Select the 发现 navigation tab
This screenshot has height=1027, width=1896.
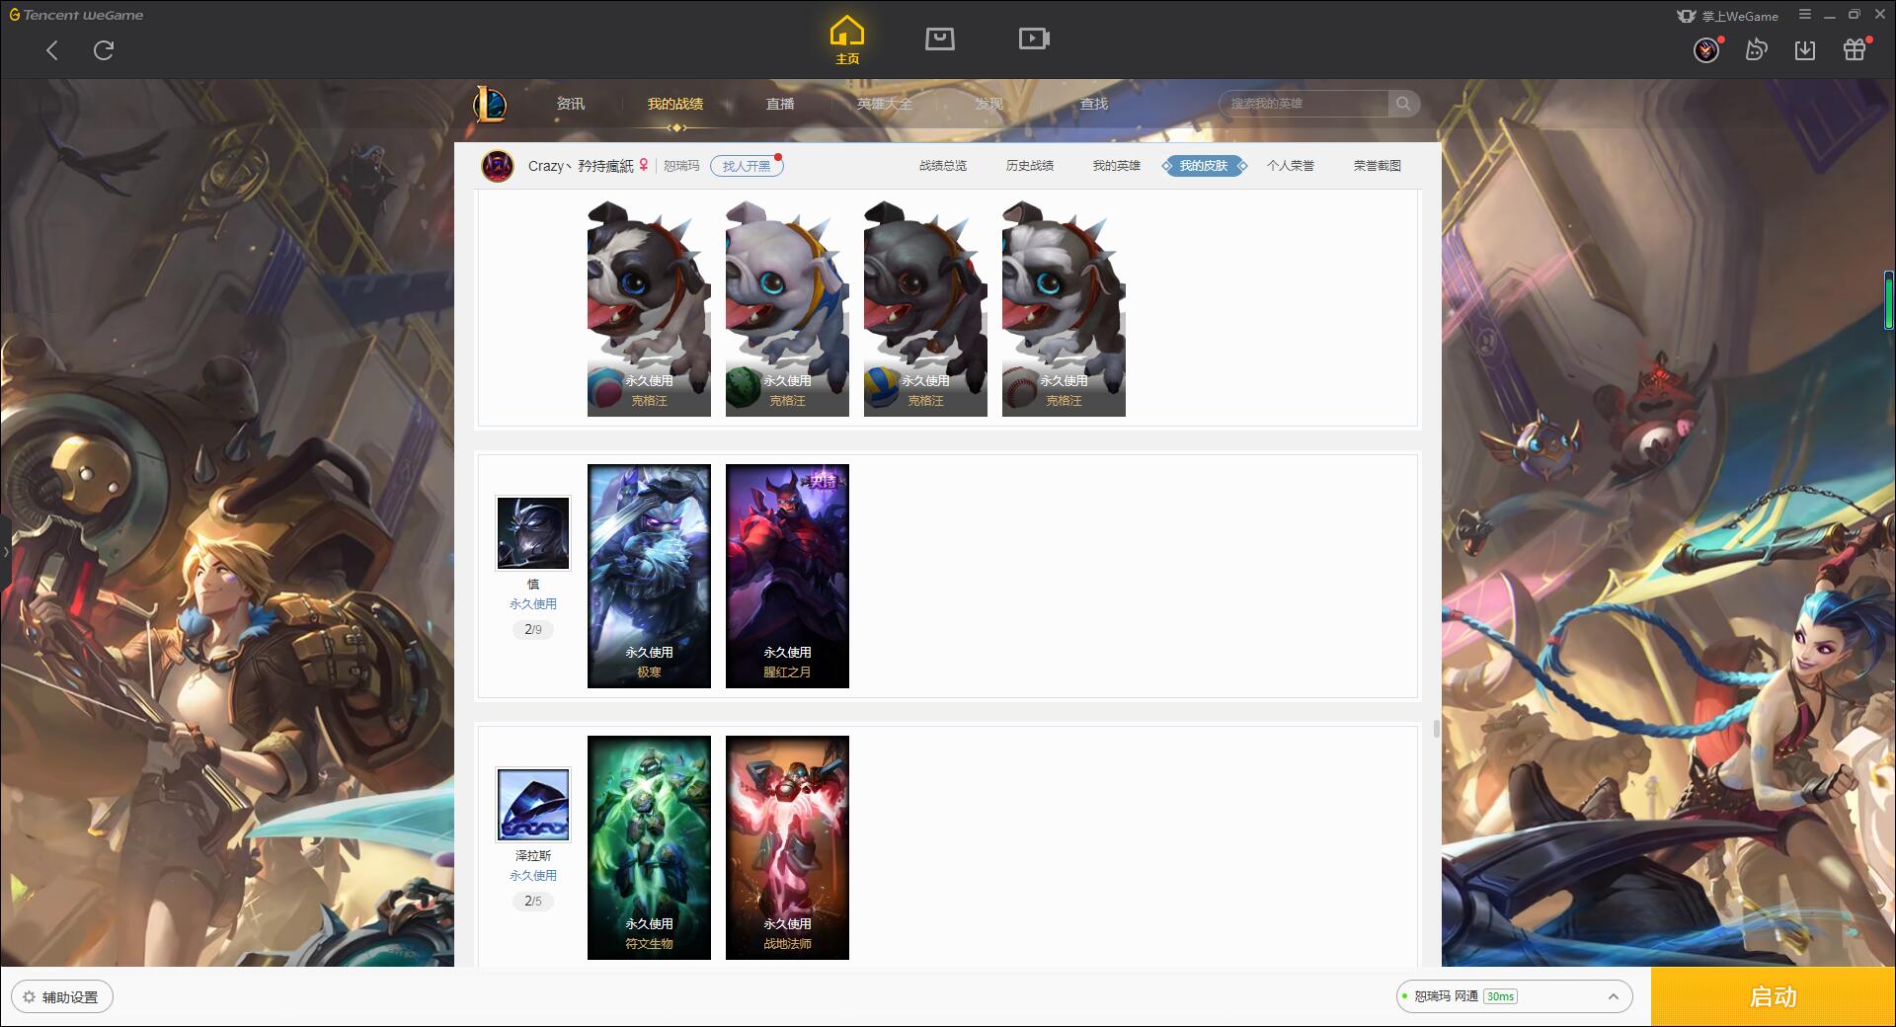(989, 104)
